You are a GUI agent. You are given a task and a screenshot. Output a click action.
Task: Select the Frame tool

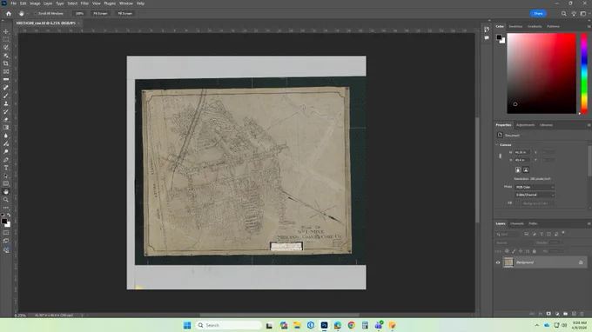(6, 71)
